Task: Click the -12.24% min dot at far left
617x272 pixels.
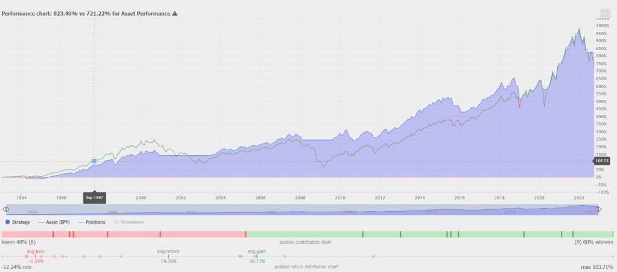Action: pyautogui.click(x=3, y=256)
